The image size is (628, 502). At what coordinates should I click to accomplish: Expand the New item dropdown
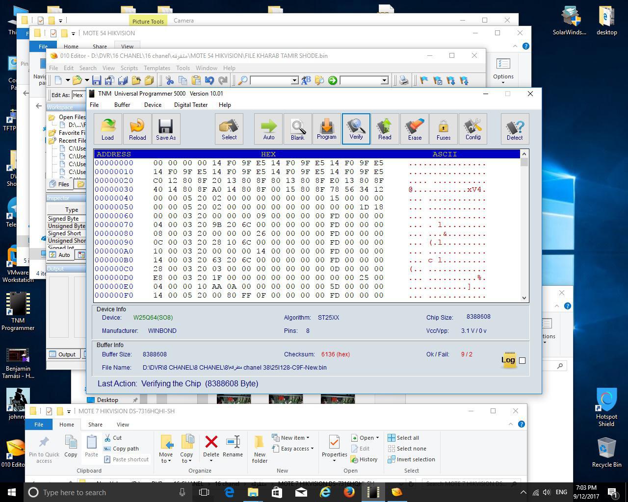coord(289,438)
